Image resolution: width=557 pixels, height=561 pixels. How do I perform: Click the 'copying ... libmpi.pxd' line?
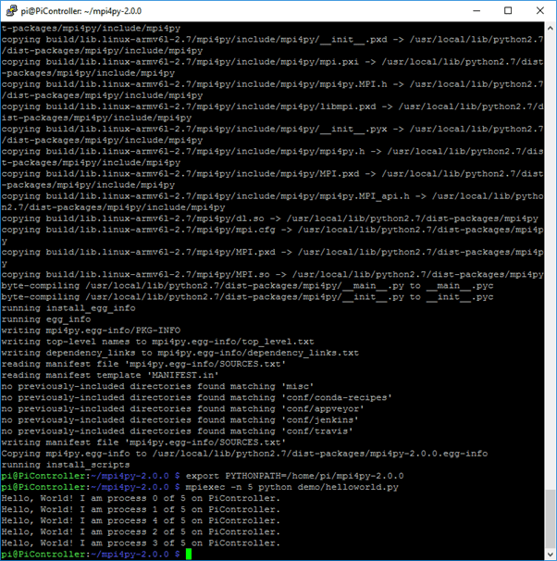[x=272, y=112]
